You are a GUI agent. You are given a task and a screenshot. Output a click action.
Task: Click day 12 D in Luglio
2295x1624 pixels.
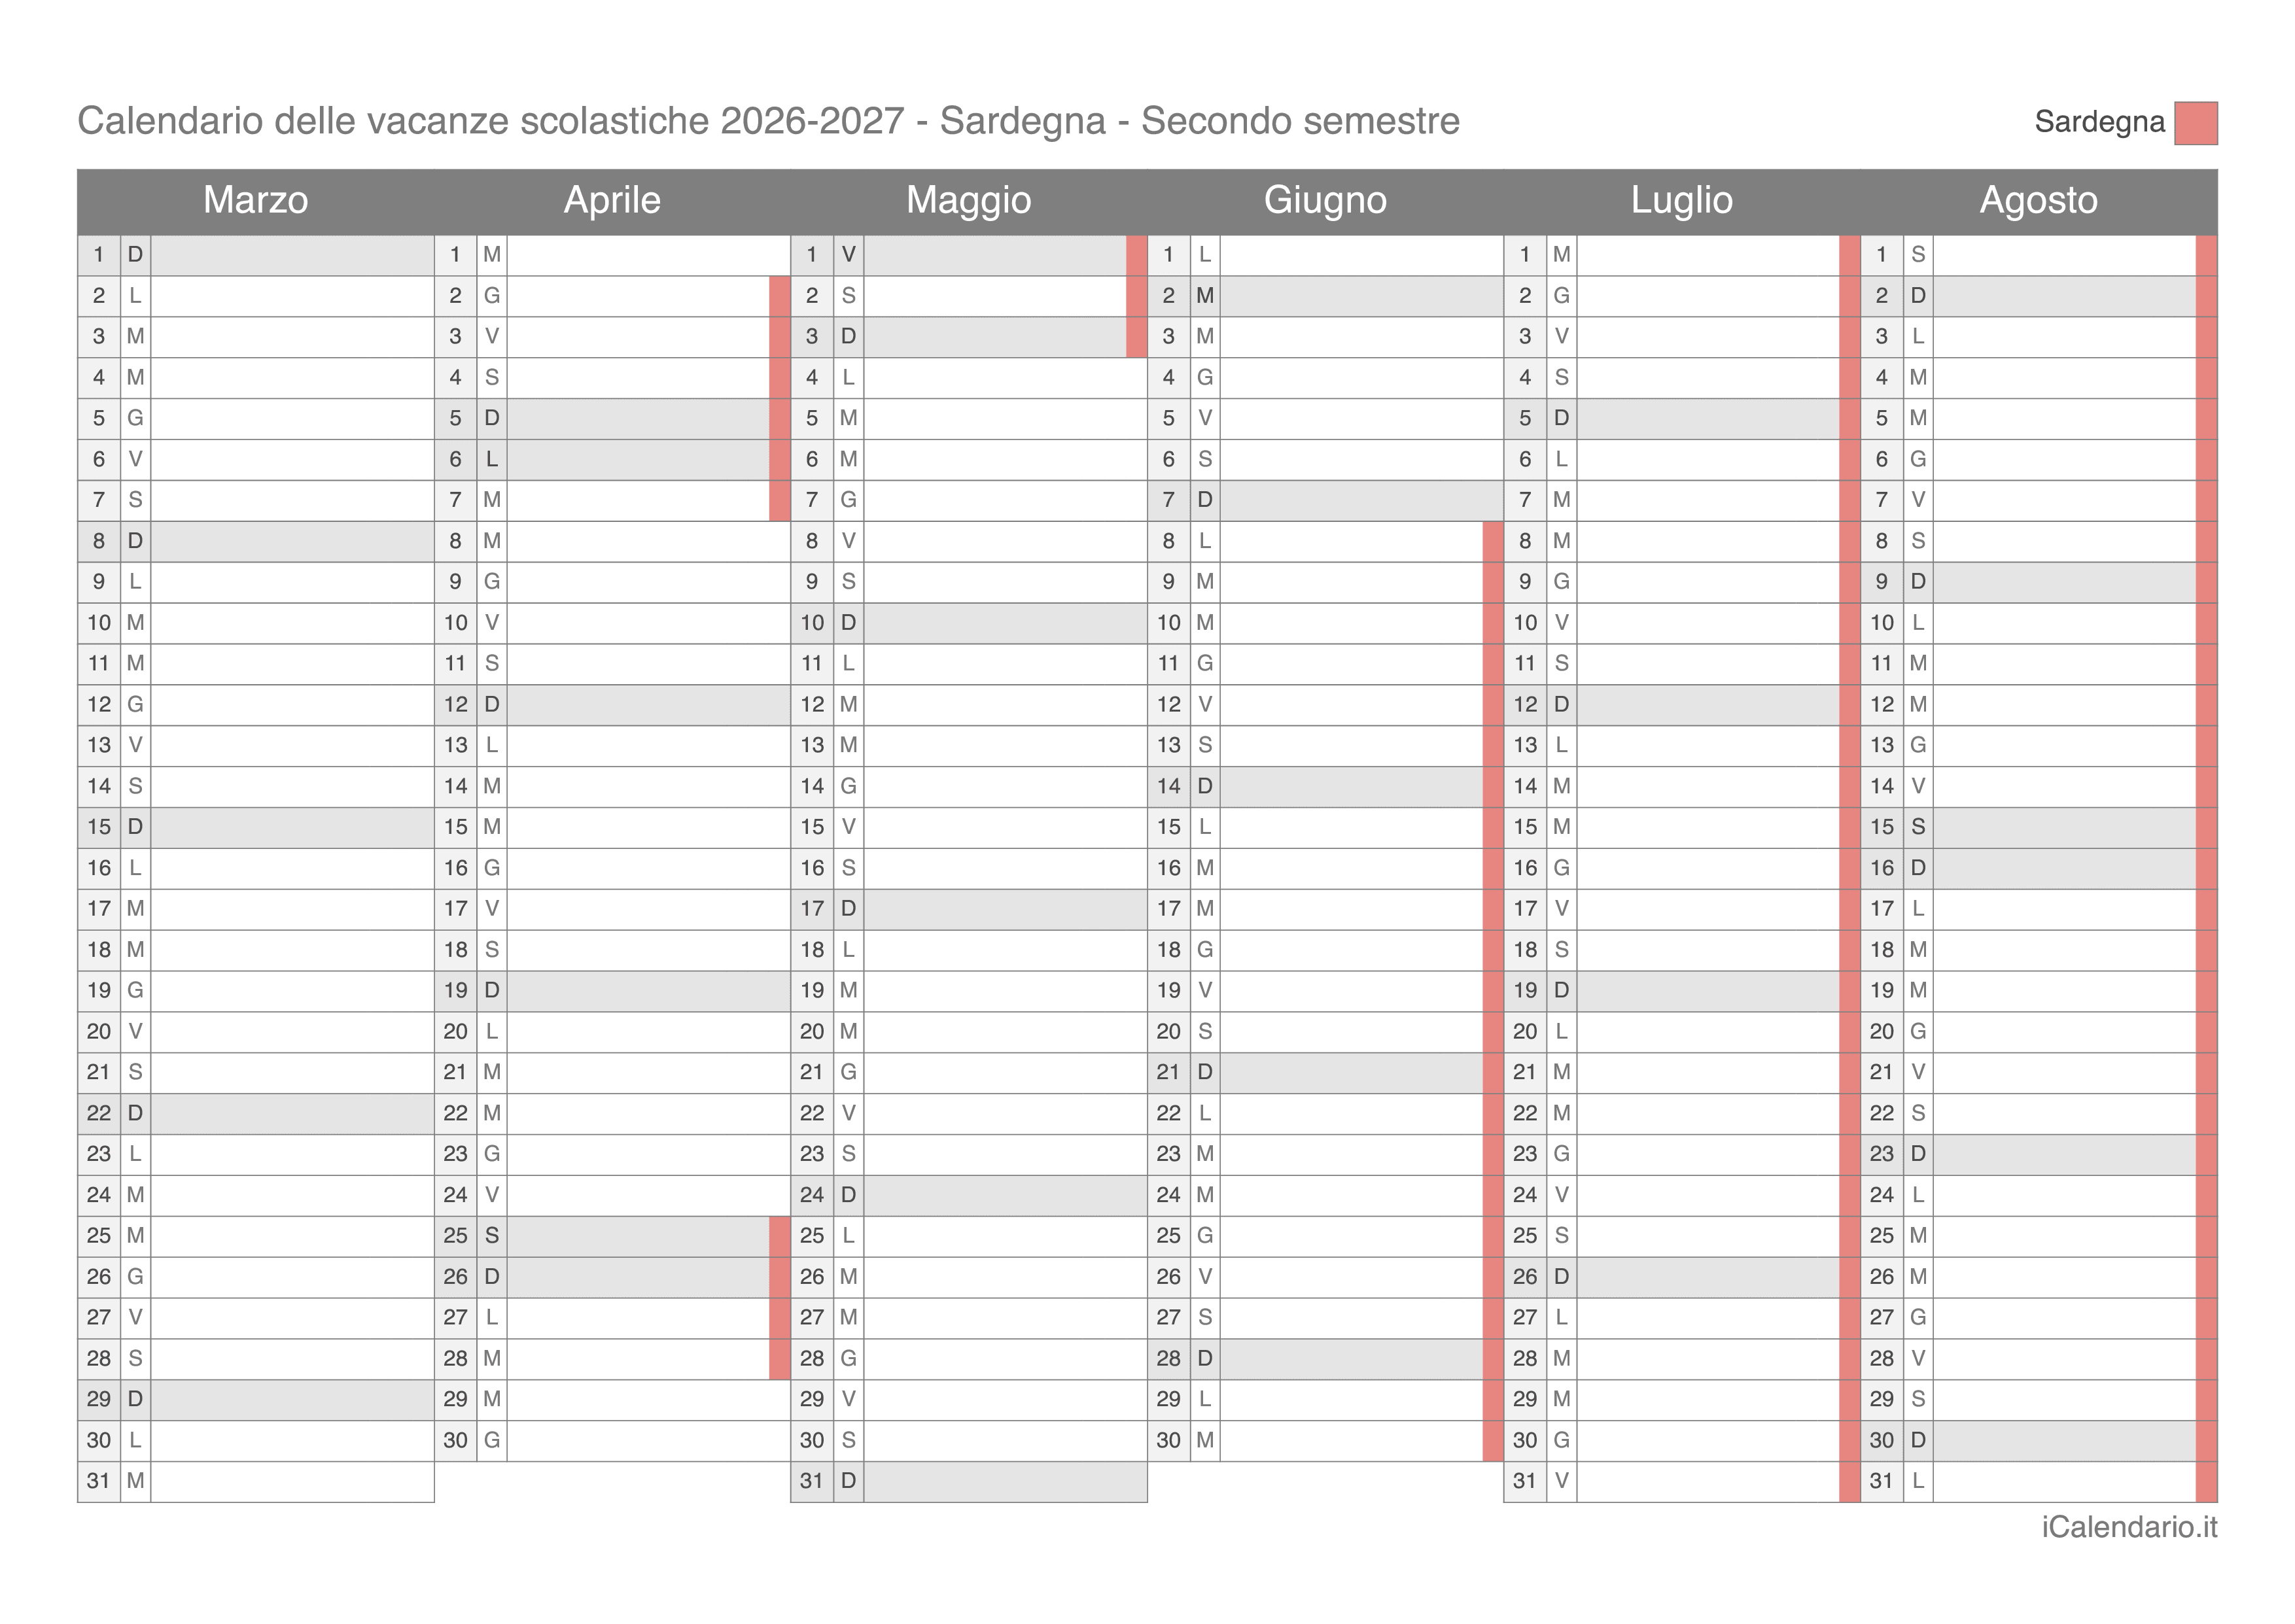tap(1681, 704)
